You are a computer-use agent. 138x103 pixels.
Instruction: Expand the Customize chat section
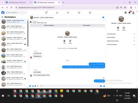click(121, 34)
